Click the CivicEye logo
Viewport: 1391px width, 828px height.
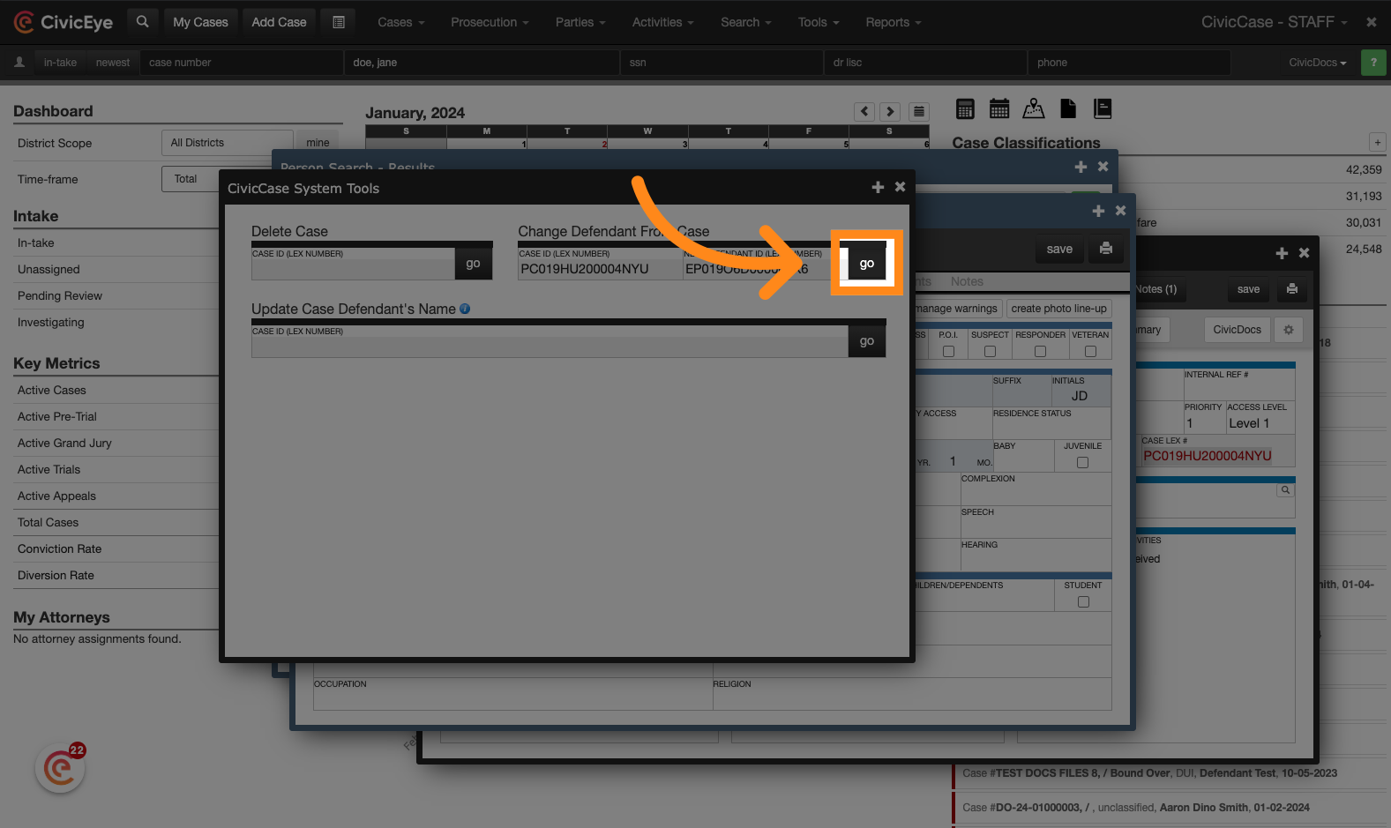tap(64, 22)
